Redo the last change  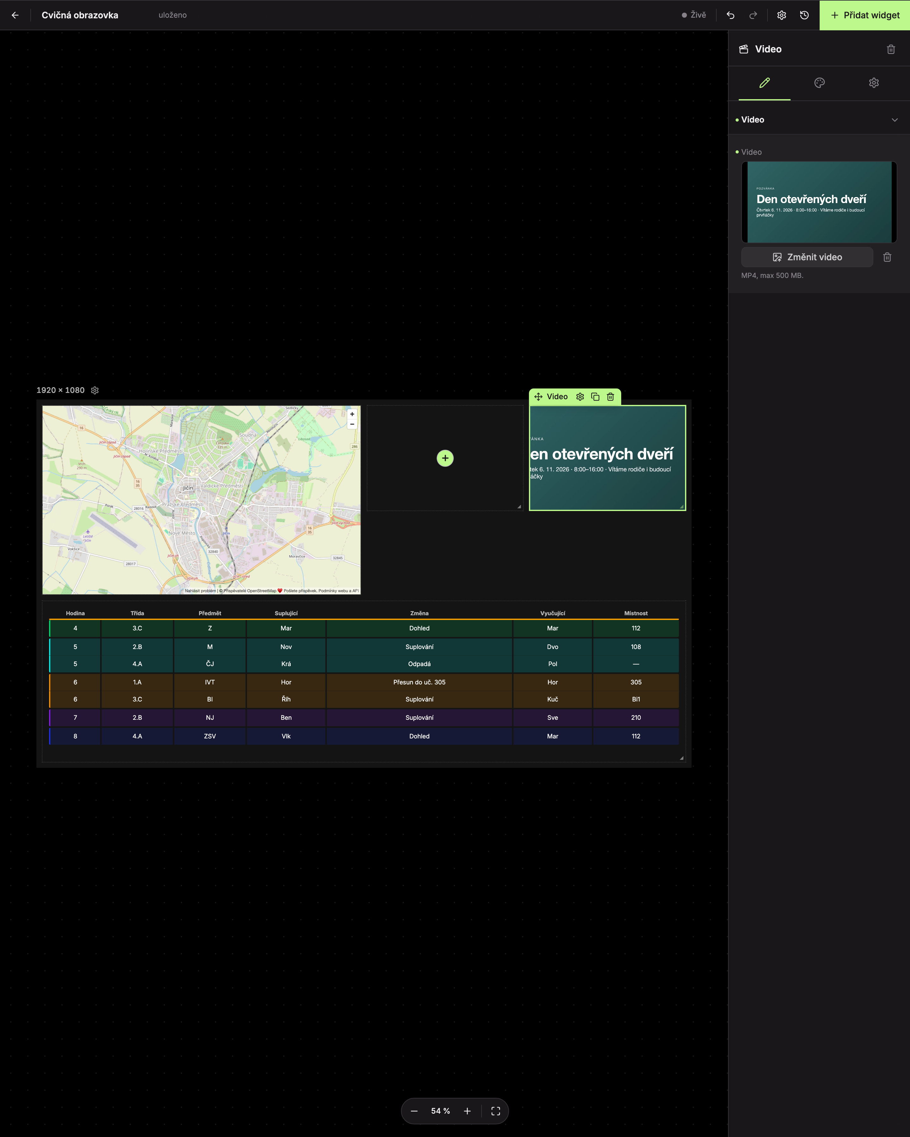point(753,15)
